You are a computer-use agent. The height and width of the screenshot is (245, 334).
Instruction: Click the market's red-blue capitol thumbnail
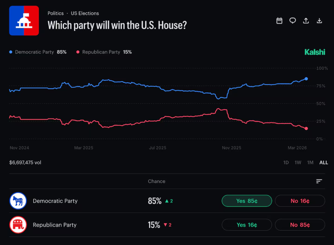pyautogui.click(x=24, y=21)
